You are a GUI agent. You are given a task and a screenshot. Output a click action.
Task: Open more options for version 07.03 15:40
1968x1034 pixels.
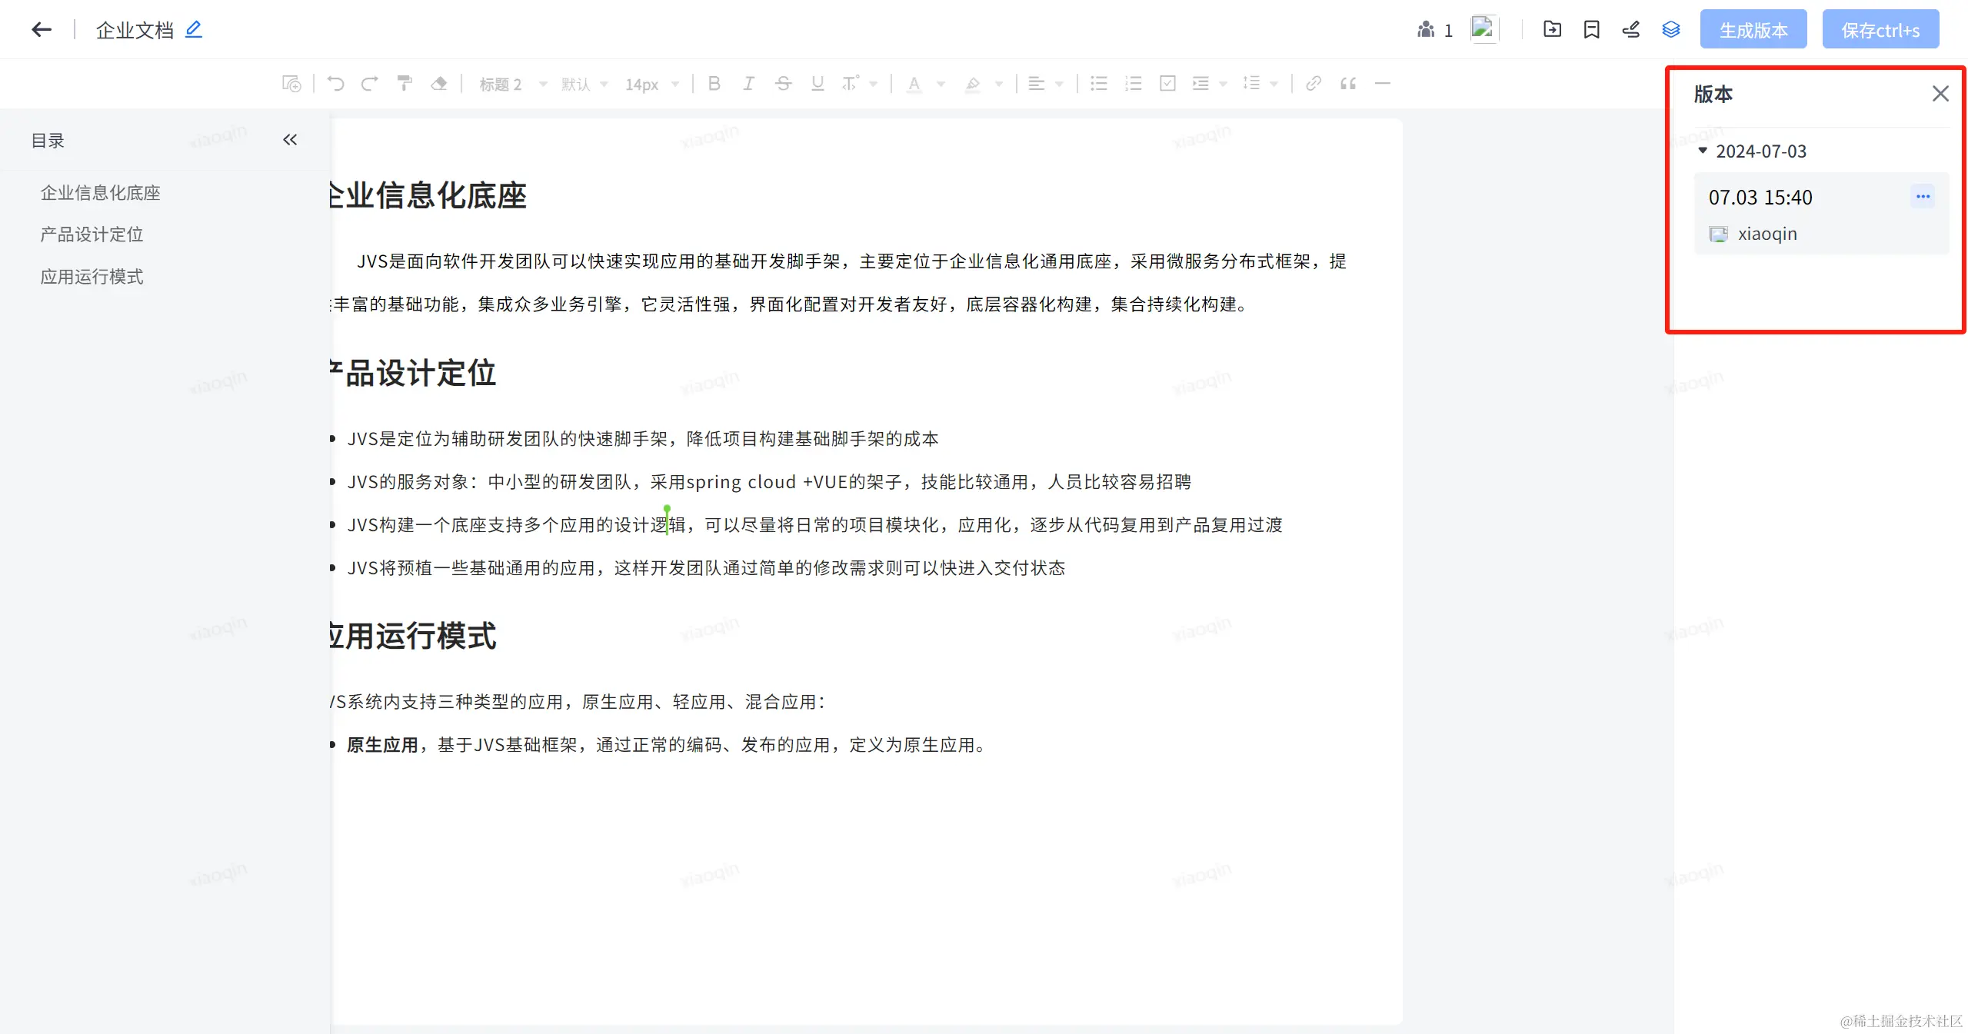pos(1923,197)
